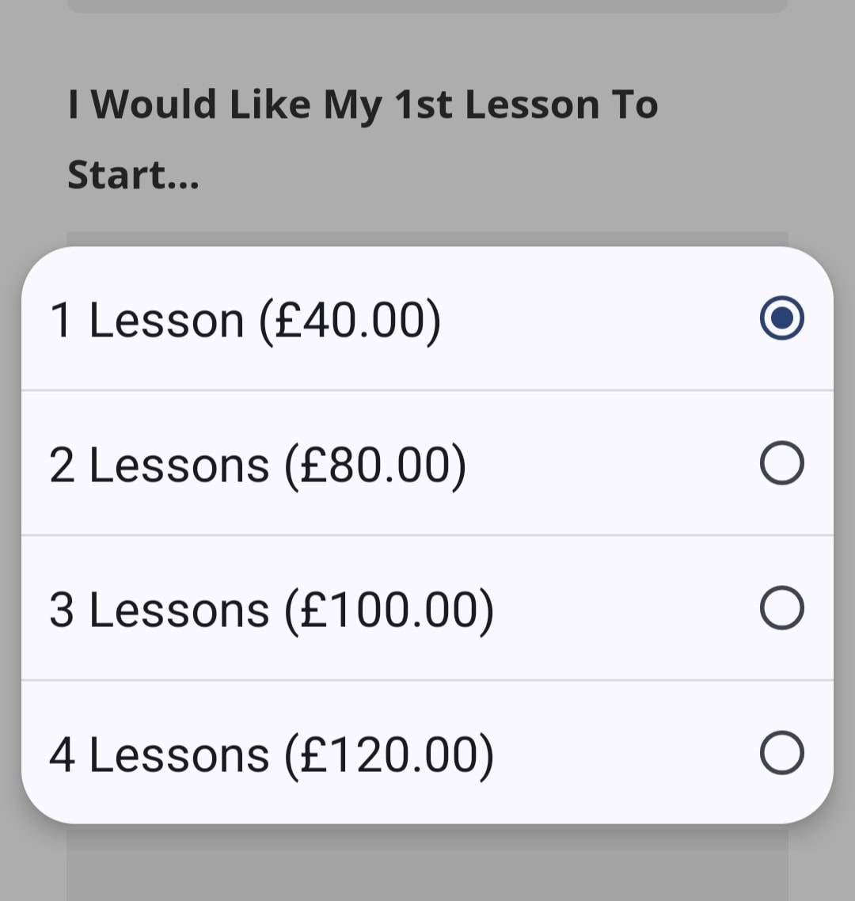Click the word "Start..." in the heading

point(133,175)
